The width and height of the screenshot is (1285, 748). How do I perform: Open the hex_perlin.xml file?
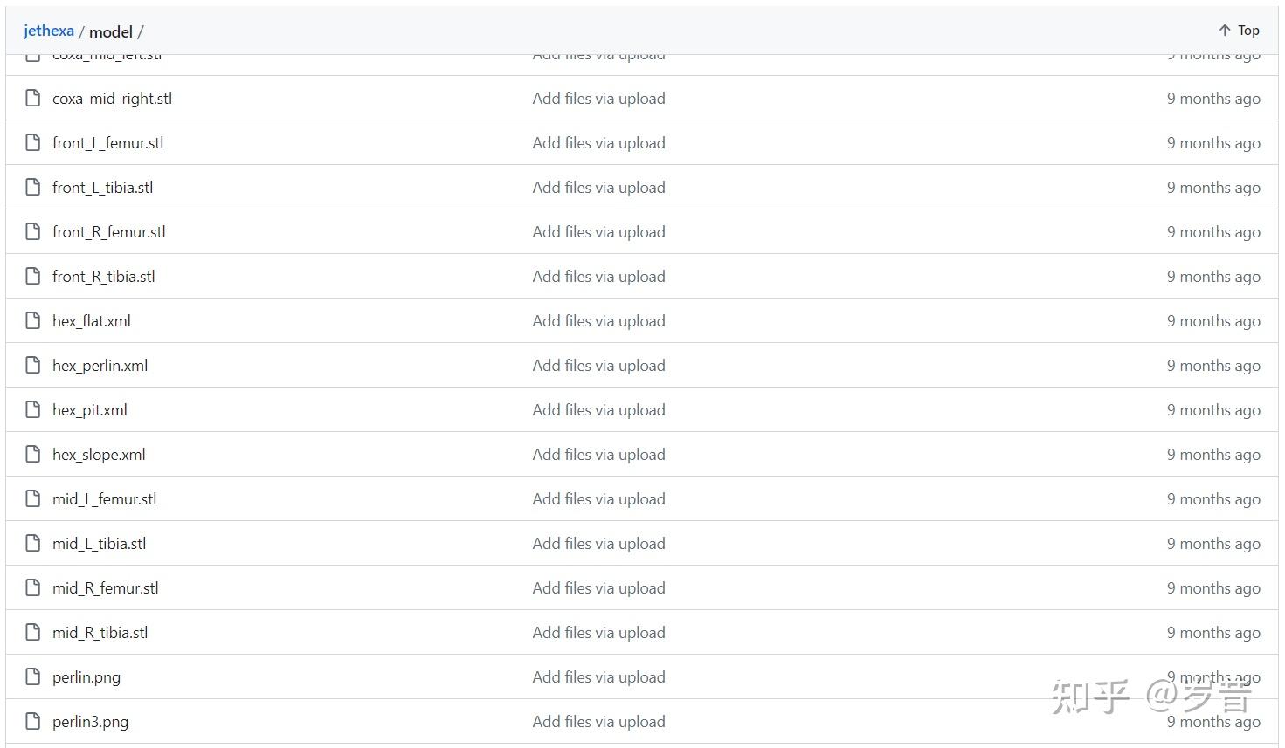coord(100,366)
